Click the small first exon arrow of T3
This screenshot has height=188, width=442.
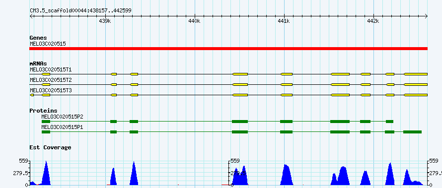pos(32,95)
